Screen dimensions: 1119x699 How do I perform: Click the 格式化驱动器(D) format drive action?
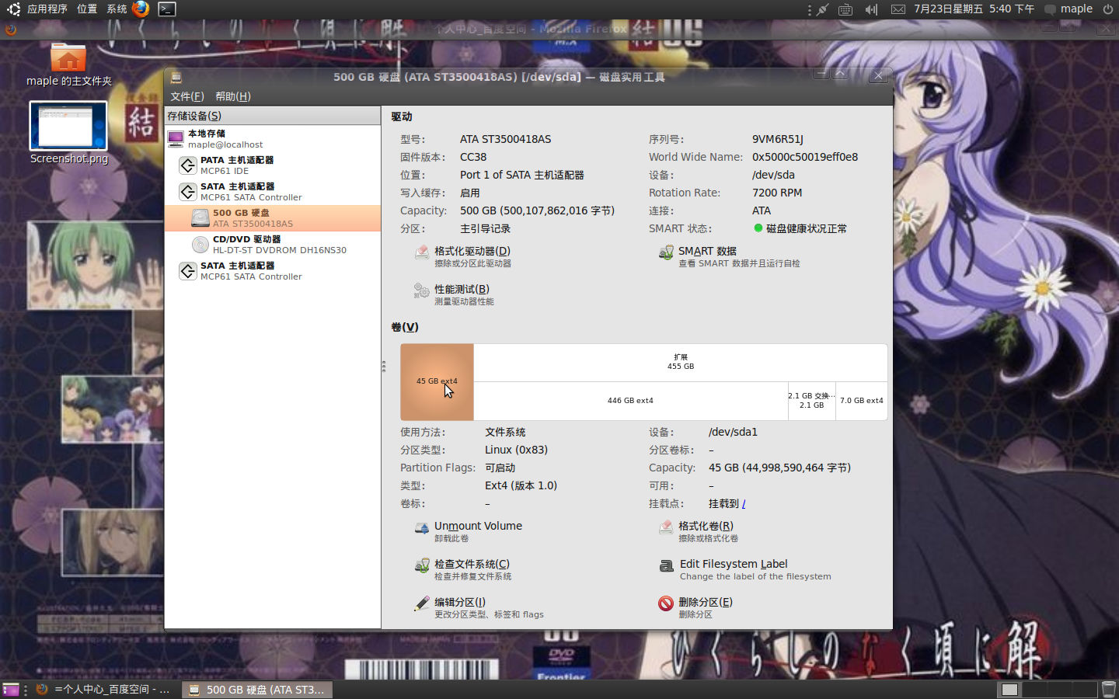[462, 256]
